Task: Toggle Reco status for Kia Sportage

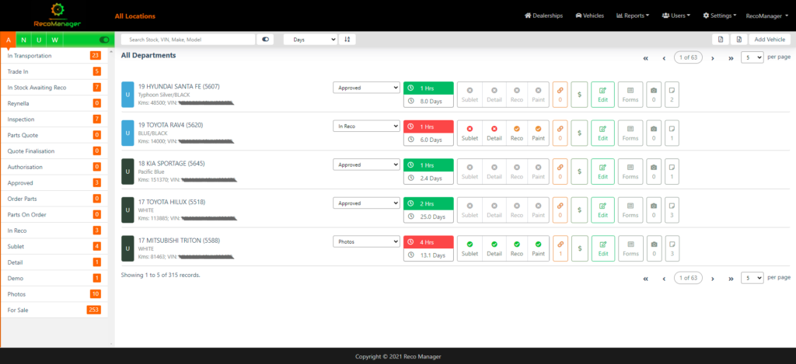Action: [517, 172]
